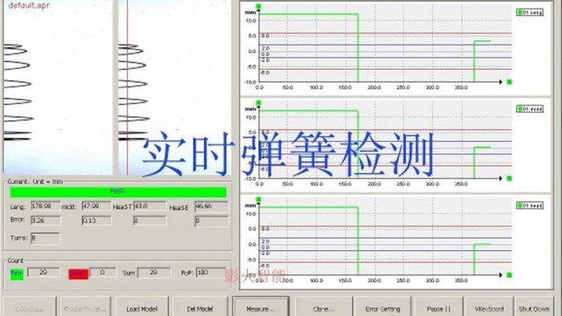This screenshot has width=562, height=316.
Task: Select the midd value field
Action: pos(96,206)
